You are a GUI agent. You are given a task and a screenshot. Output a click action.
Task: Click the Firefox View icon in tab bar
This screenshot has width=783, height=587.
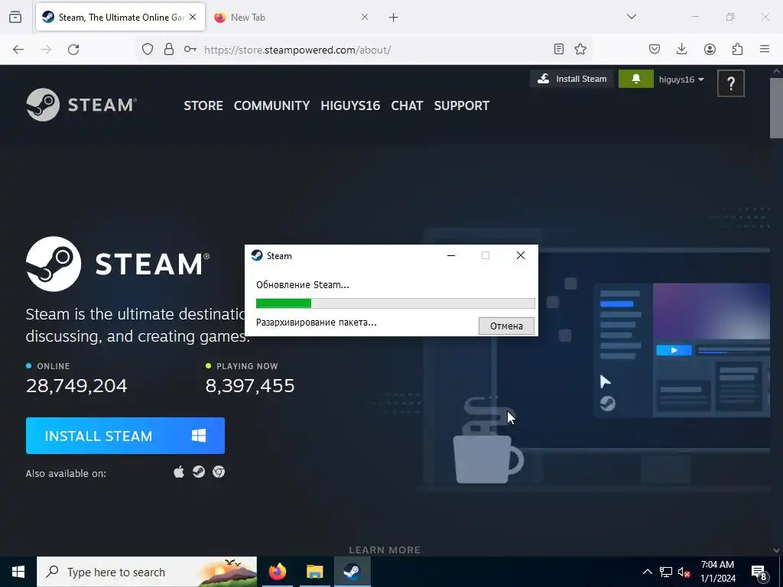point(15,17)
